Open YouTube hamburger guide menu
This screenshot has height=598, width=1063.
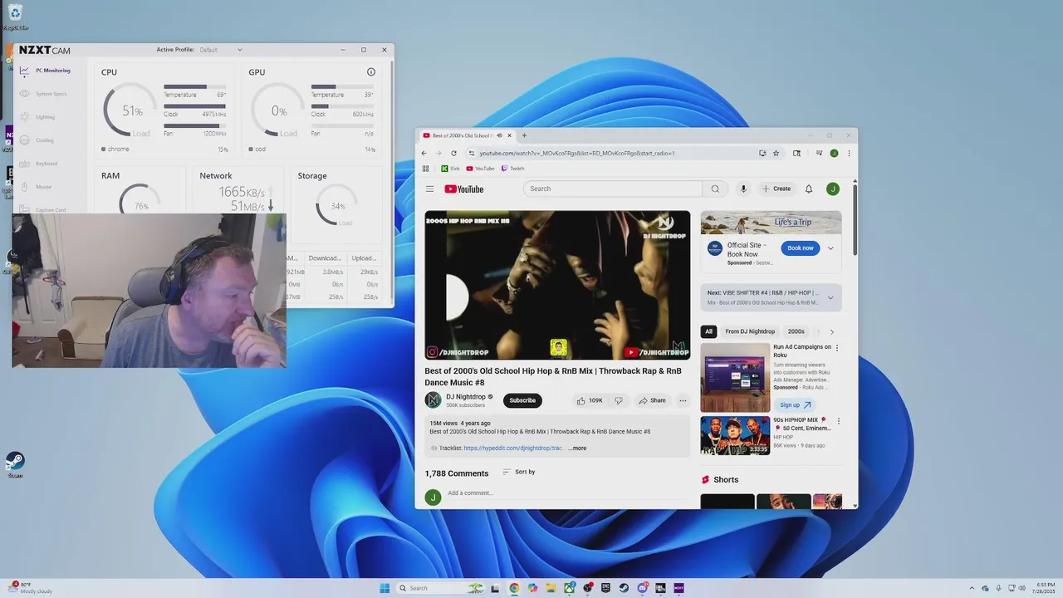click(x=430, y=189)
